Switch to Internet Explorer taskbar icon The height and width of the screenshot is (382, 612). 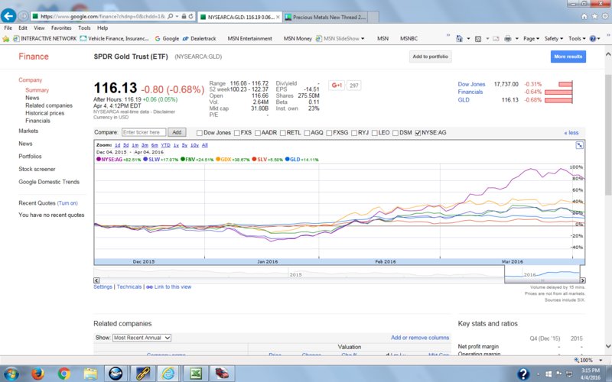pyautogui.click(x=168, y=374)
